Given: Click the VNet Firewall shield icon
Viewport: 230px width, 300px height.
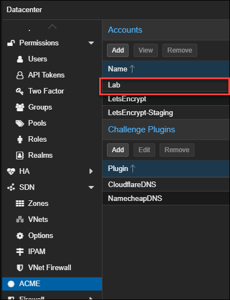Looking at the screenshot, I should pos(20,268).
